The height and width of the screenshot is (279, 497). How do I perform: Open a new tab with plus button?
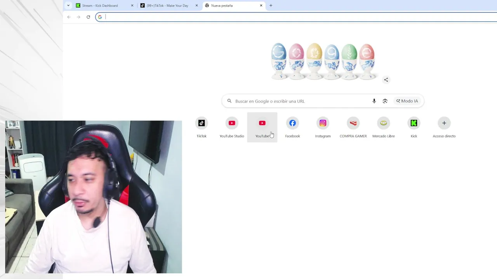tap(271, 5)
